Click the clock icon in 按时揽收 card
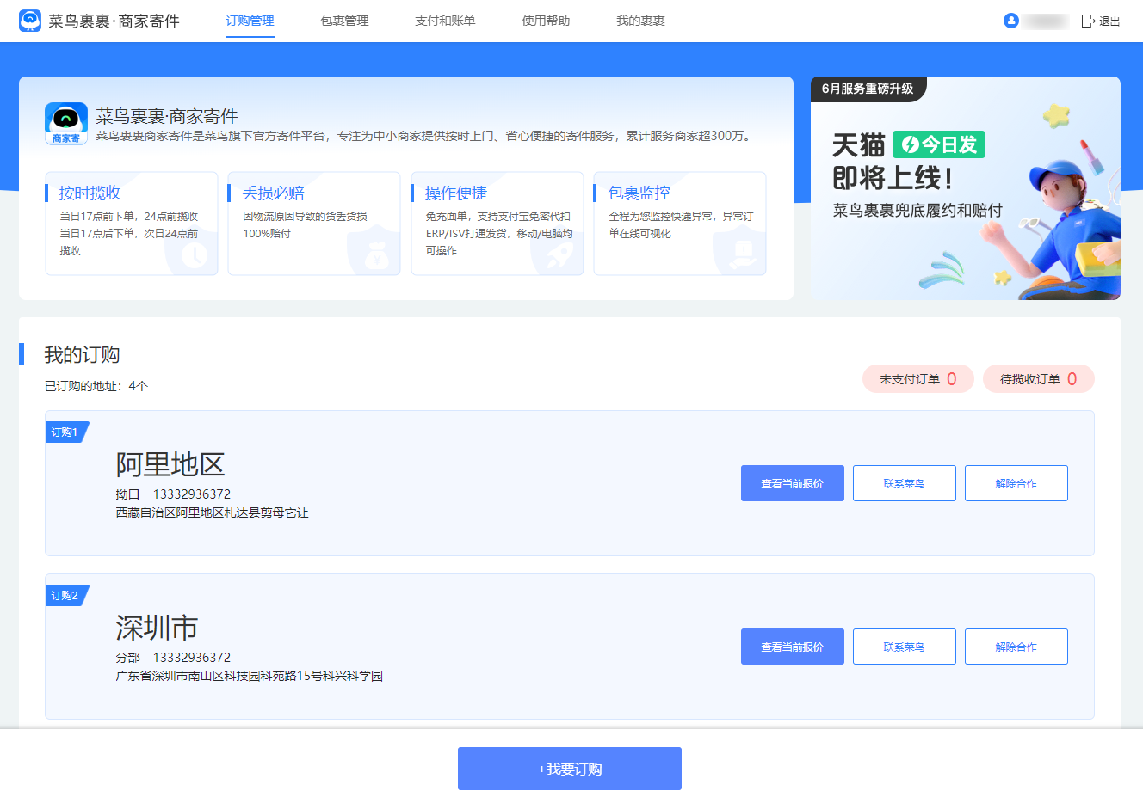1143x797 pixels. [195, 255]
